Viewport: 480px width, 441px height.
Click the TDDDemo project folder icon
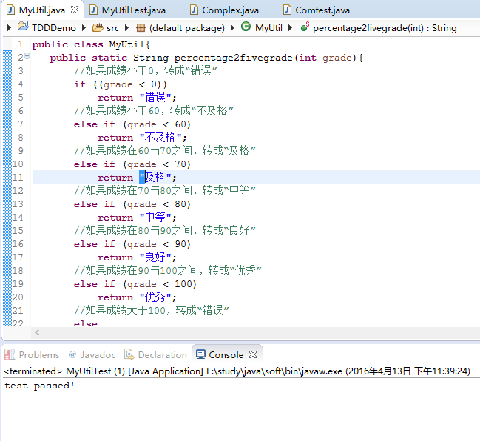click(x=23, y=27)
